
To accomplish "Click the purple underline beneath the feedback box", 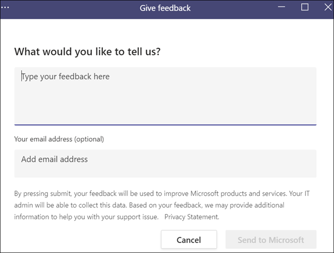I will [x=165, y=125].
